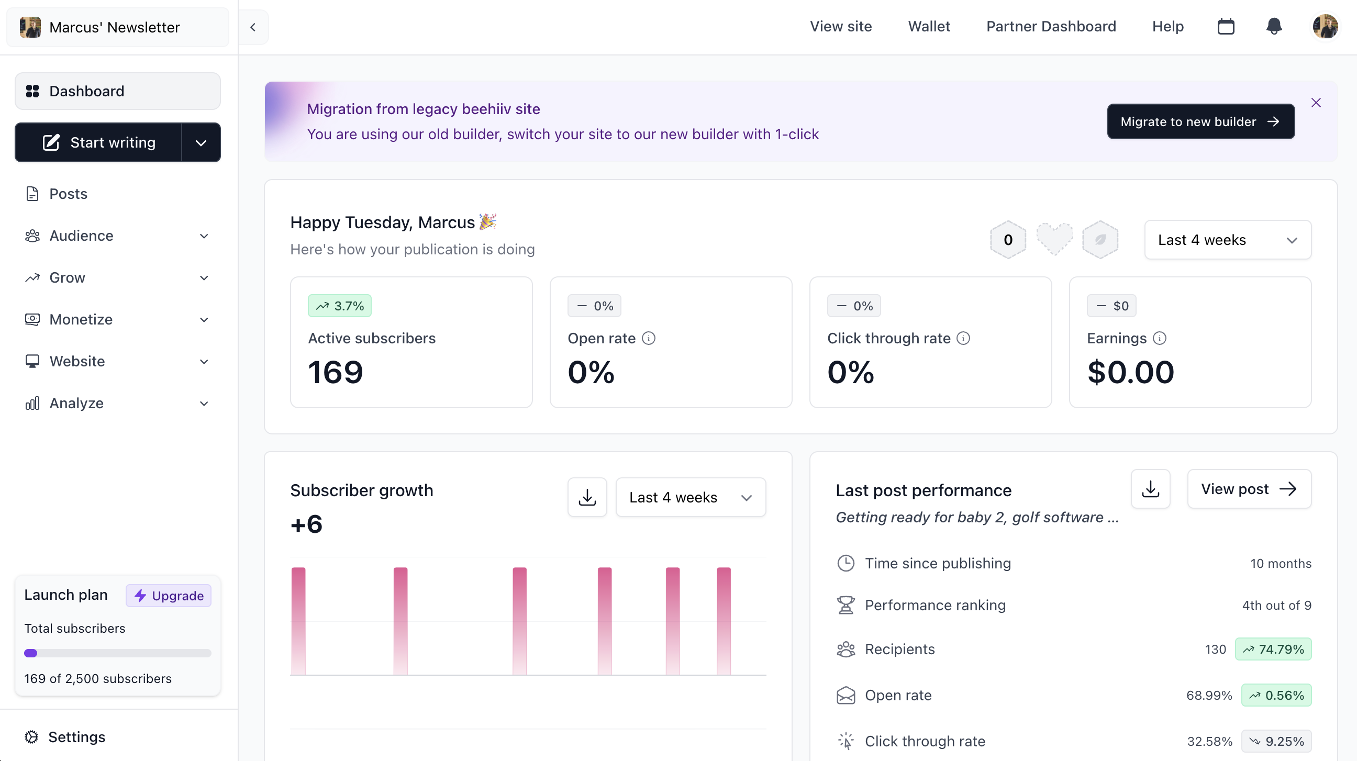
Task: Click Migrate to new builder
Action: click(x=1201, y=121)
